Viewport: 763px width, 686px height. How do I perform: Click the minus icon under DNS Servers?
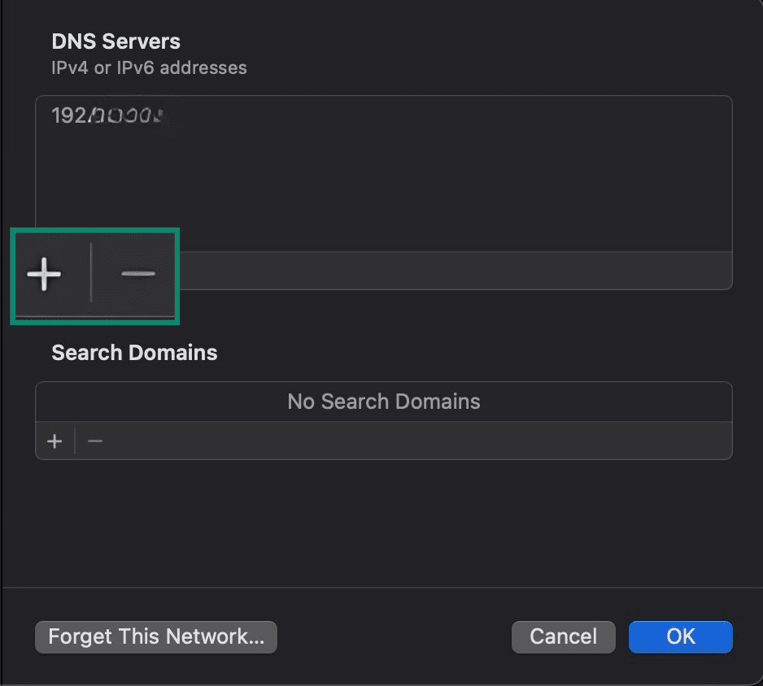click(137, 274)
